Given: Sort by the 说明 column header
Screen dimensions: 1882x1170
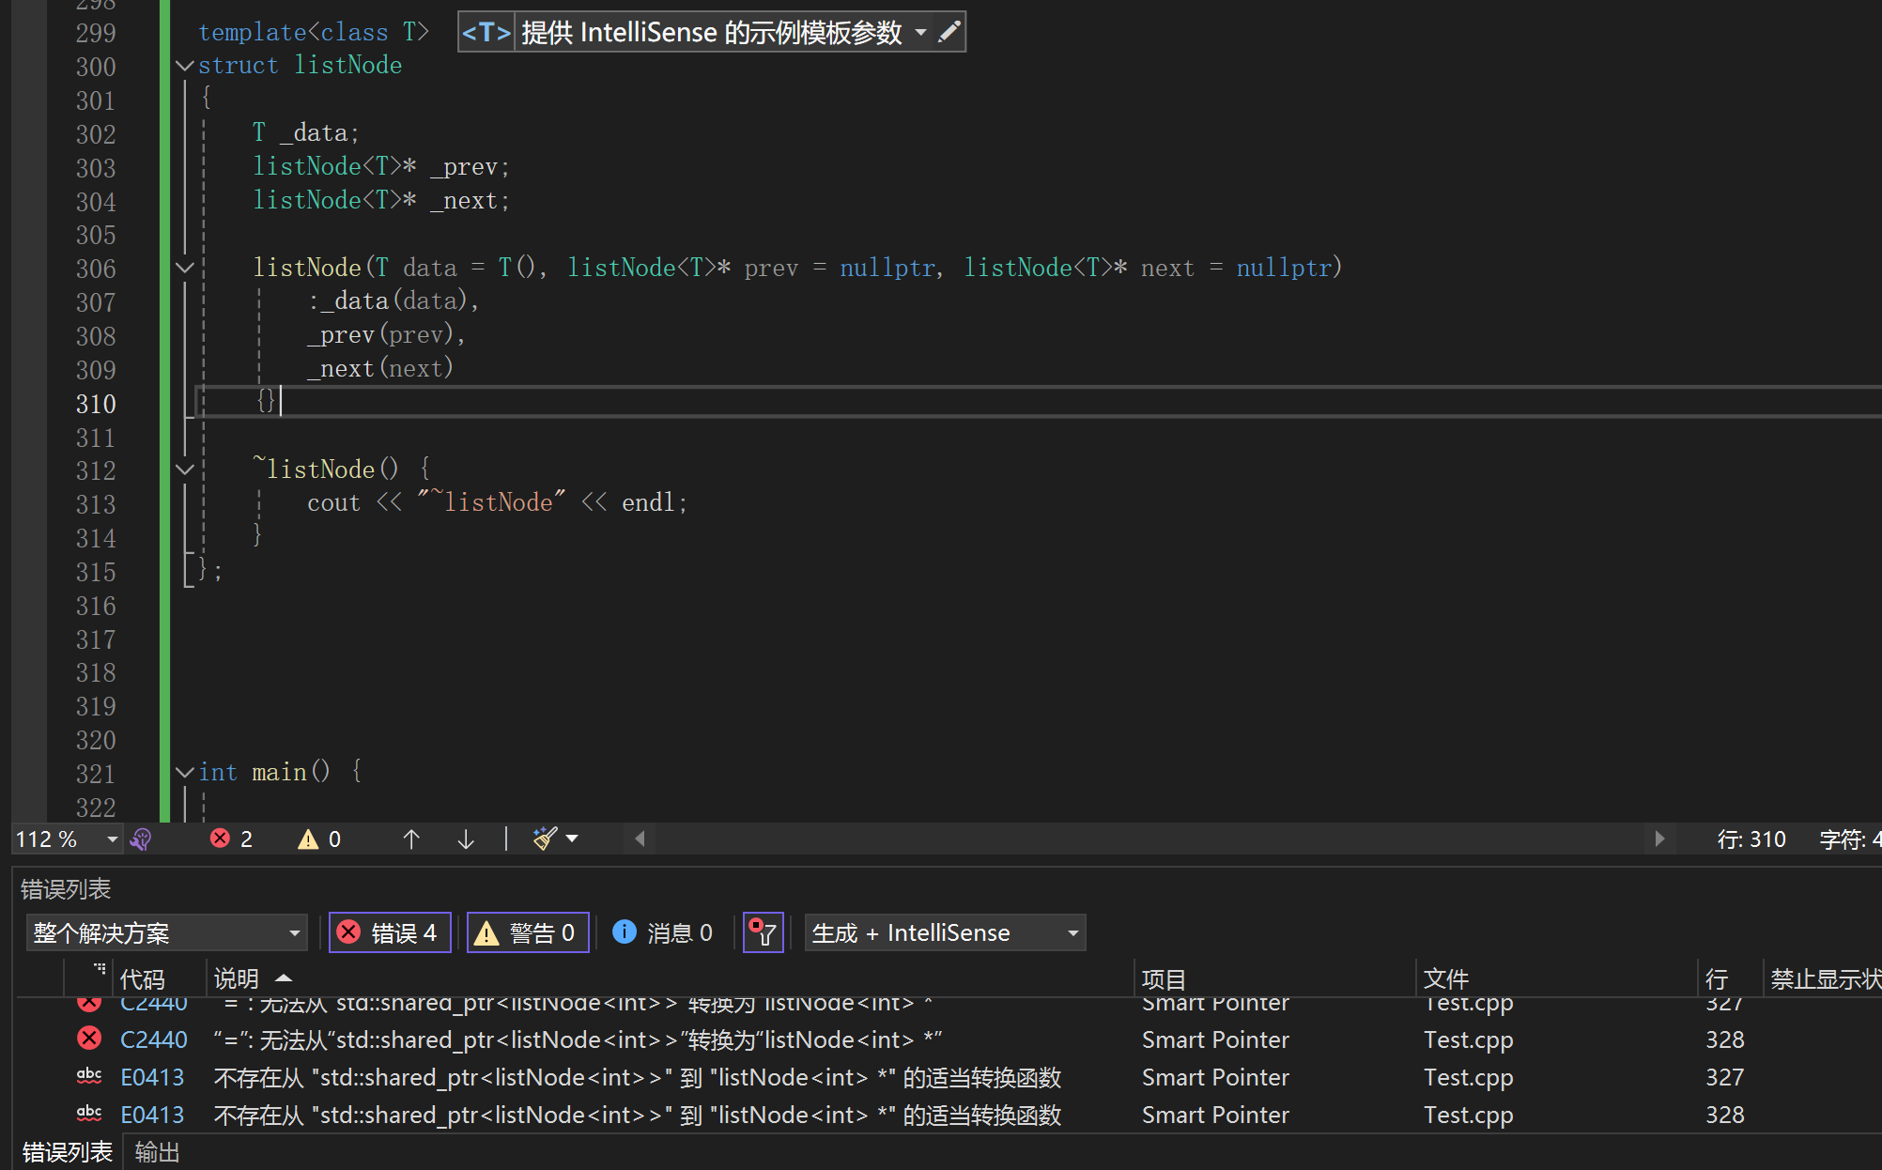Looking at the screenshot, I should pos(236,978).
